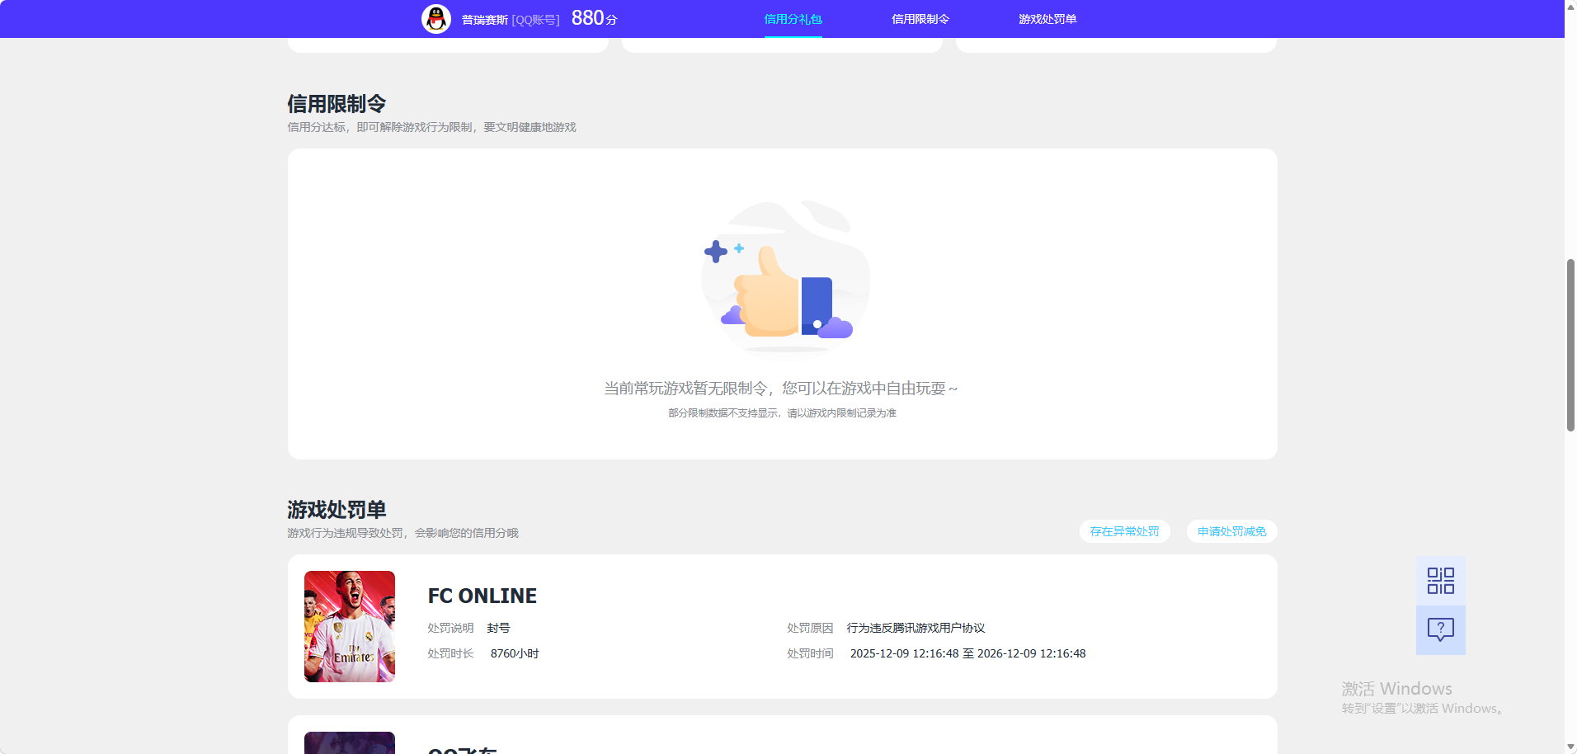Click the 申请处罚减免 button

tap(1232, 531)
